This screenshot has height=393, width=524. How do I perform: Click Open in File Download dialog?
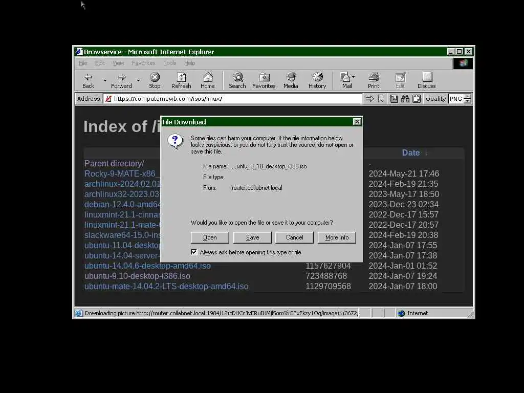point(210,237)
